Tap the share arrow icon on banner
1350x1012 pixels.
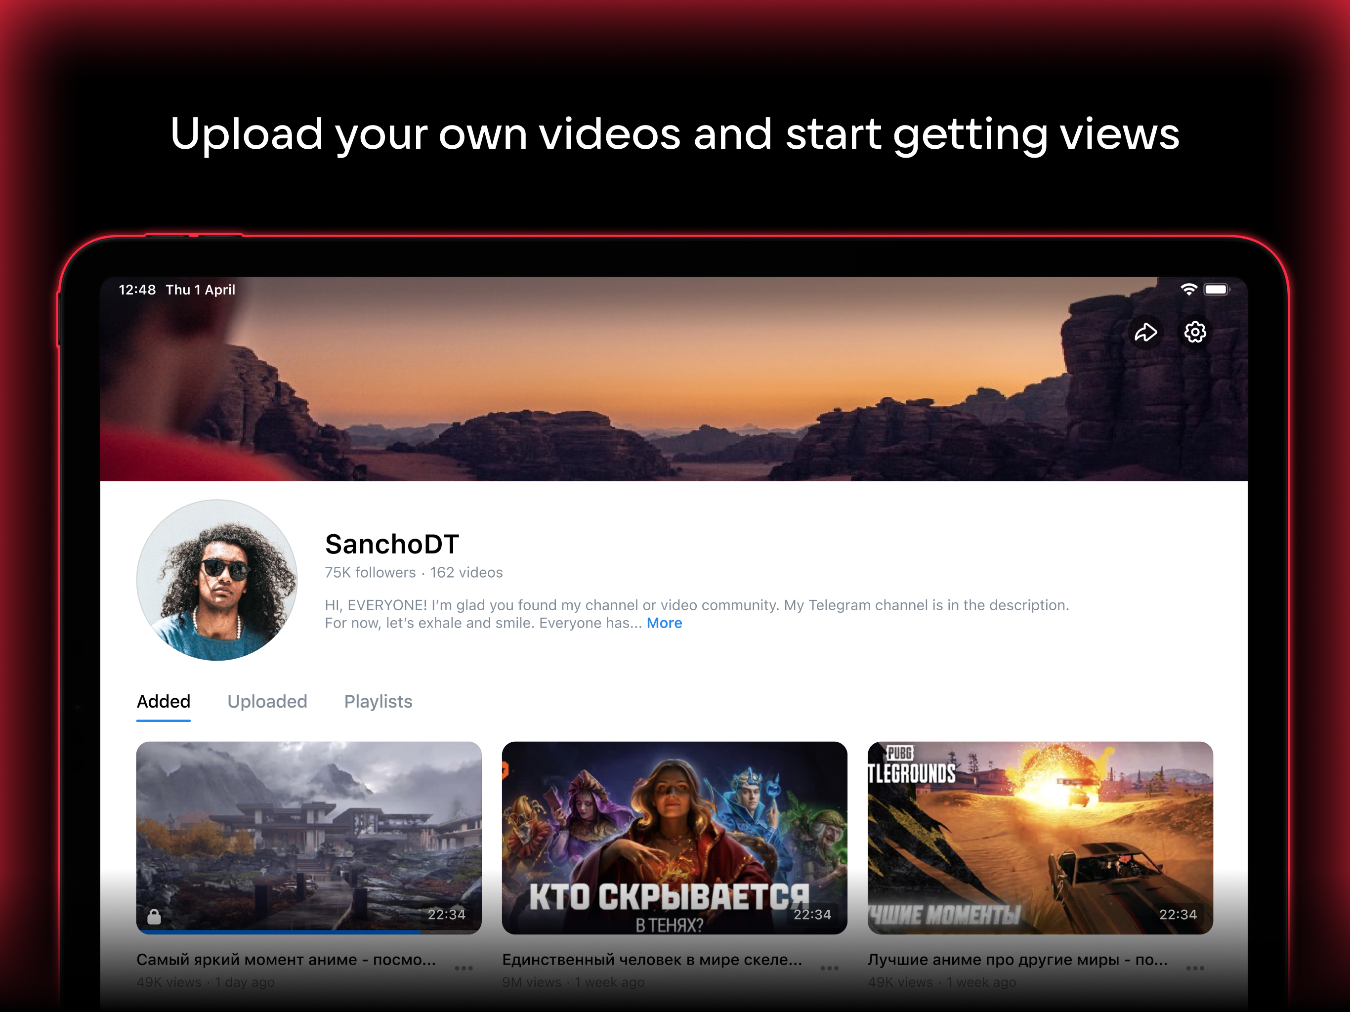[1145, 333]
